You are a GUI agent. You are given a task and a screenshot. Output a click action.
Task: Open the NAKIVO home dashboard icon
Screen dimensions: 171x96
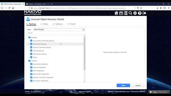(x=116, y=13)
